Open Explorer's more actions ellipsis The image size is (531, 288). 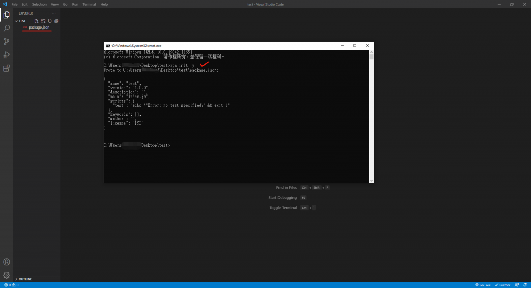[x=54, y=13]
